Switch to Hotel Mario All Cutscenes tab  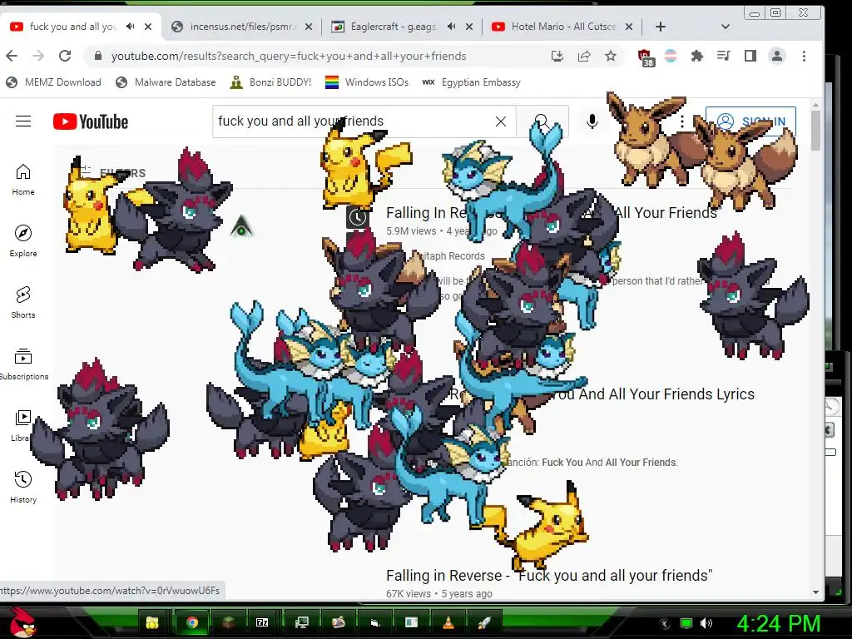(562, 27)
